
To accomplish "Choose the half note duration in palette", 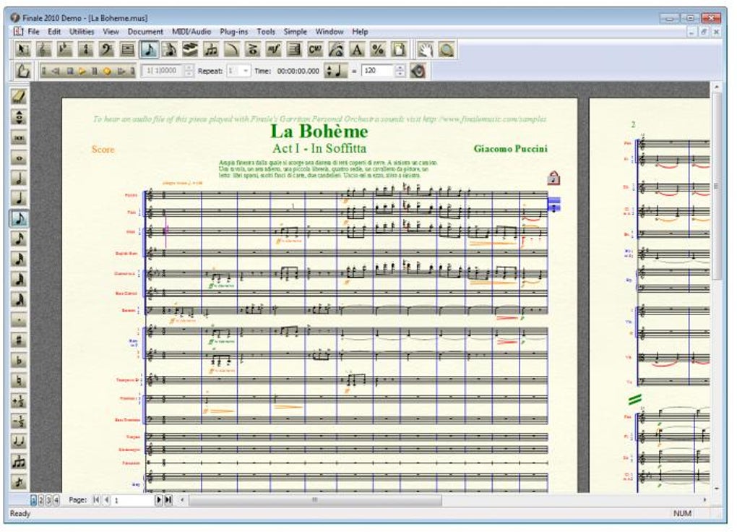I will [19, 178].
